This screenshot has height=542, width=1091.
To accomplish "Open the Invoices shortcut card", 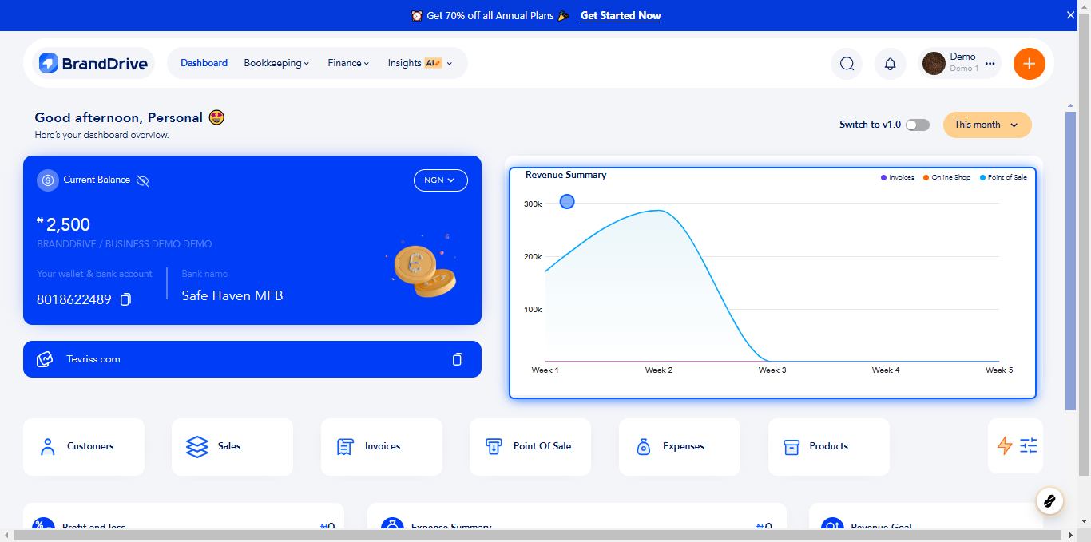I will 382,447.
